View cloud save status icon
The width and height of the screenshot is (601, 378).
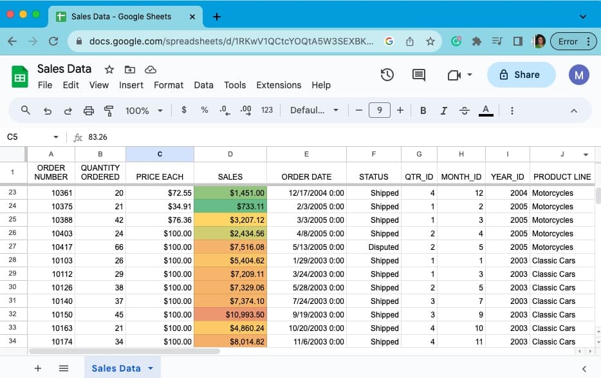click(x=151, y=70)
